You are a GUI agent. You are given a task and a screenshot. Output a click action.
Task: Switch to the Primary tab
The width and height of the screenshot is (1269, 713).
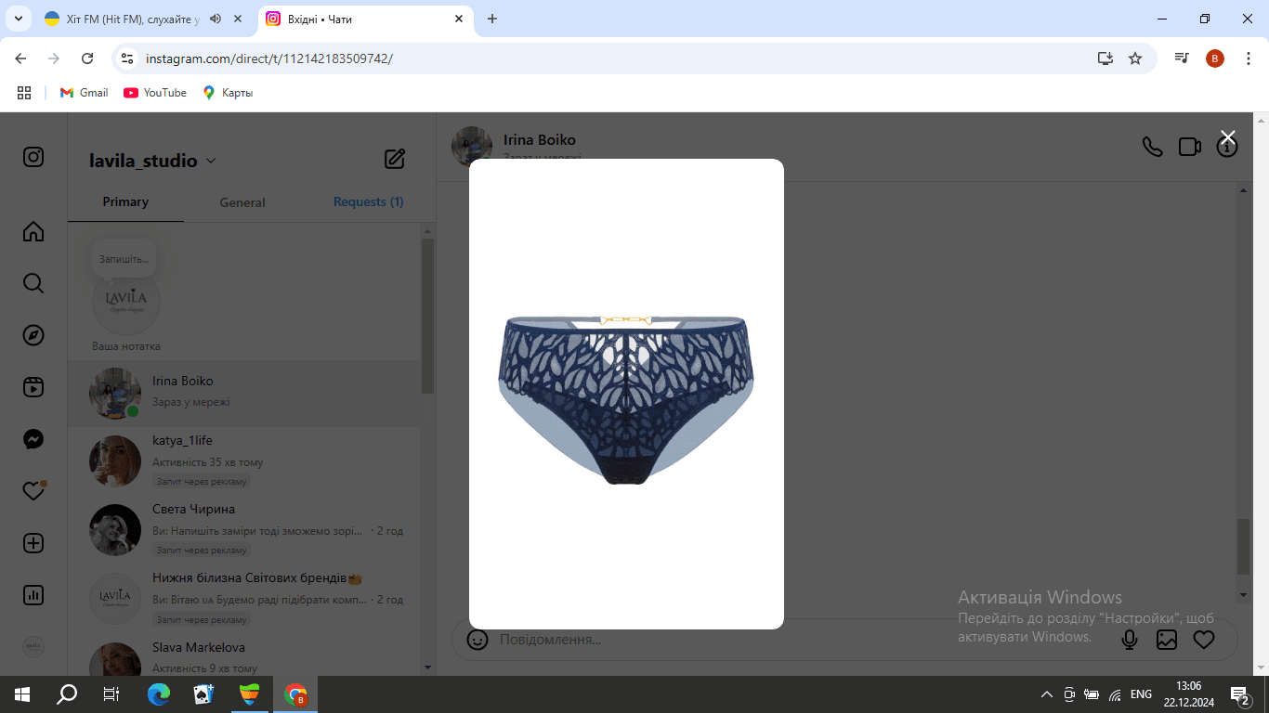click(125, 201)
